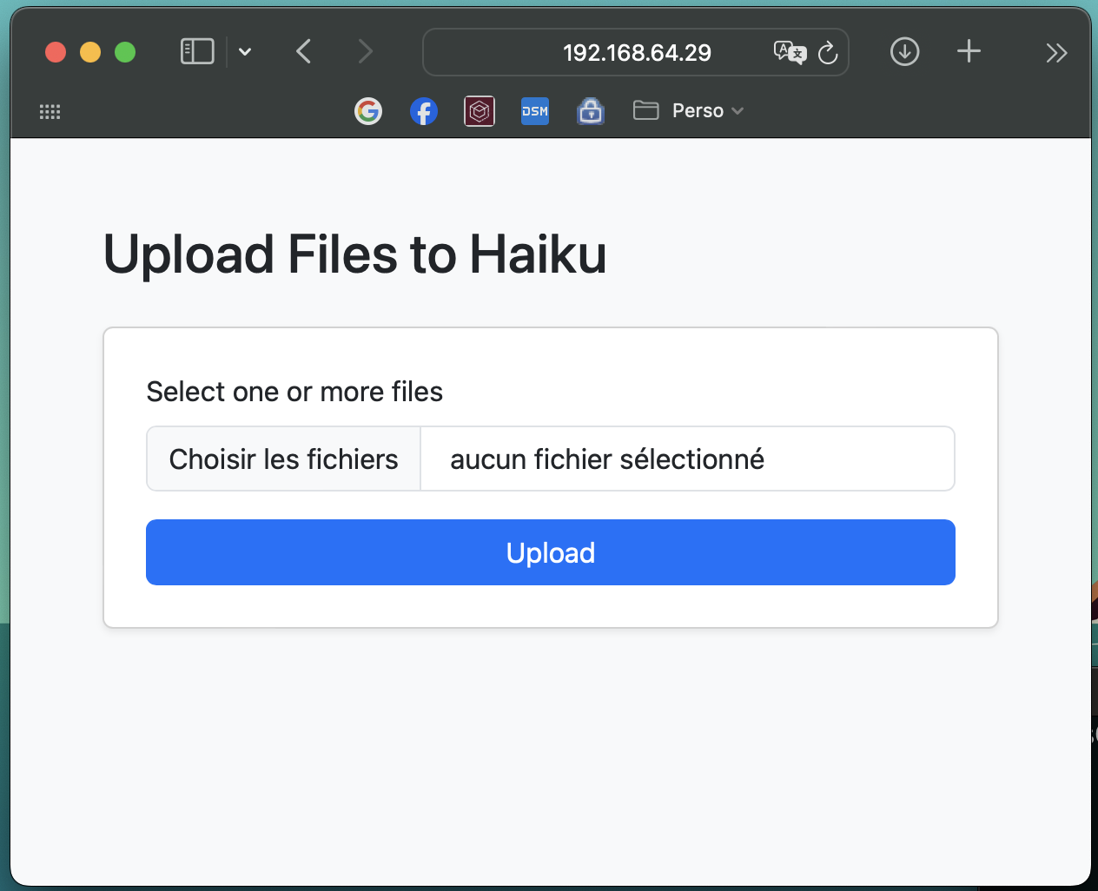Viewport: 1098px width, 891px height.
Task: Enter full screen with green button
Action: tap(125, 52)
